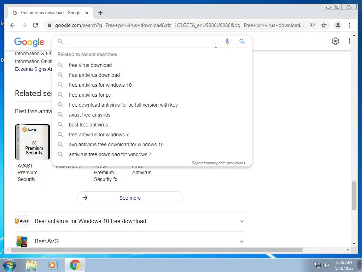Launch Windows Media Player from taskbar
The image size is (362, 272).
(53, 265)
